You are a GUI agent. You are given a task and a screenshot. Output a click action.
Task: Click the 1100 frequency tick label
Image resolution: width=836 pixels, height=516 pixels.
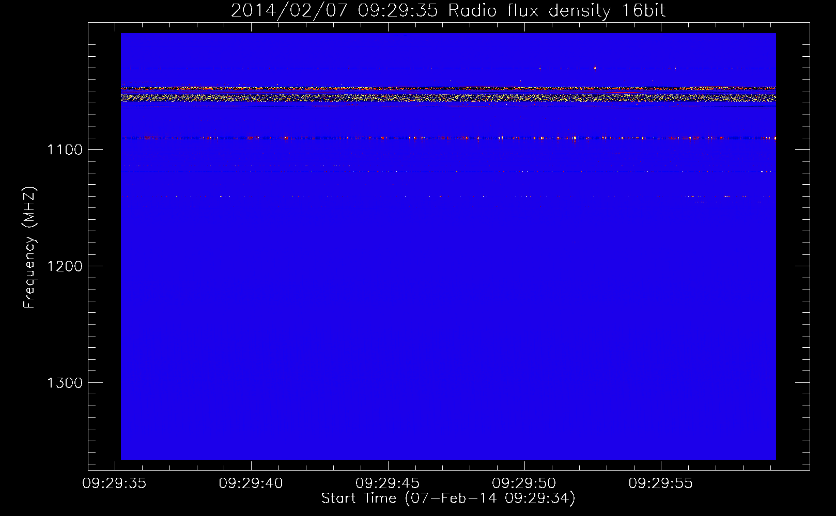tap(65, 150)
